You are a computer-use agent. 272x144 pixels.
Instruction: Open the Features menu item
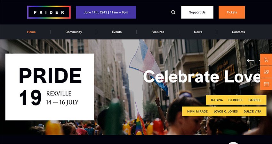click(x=158, y=32)
